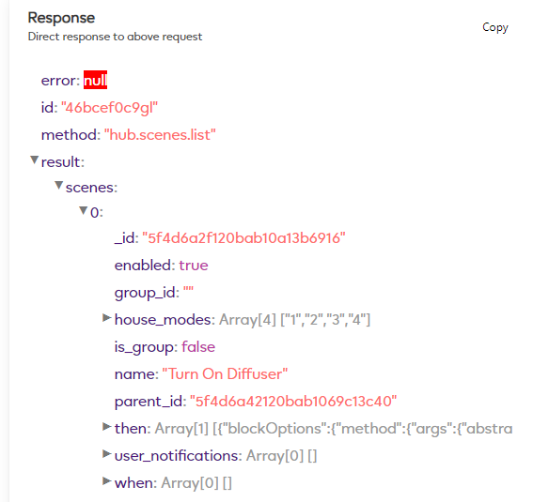Select the highlighted null error value
The width and height of the screenshot is (533, 502).
tap(96, 80)
